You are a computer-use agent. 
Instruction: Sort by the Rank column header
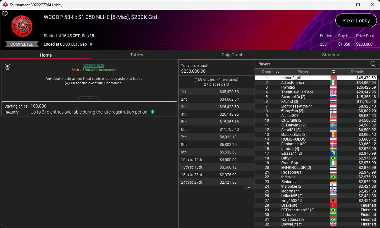click(267, 72)
